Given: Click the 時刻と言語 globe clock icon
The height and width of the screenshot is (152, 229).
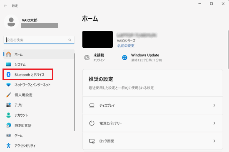Looking at the screenshot, I should 8,125.
